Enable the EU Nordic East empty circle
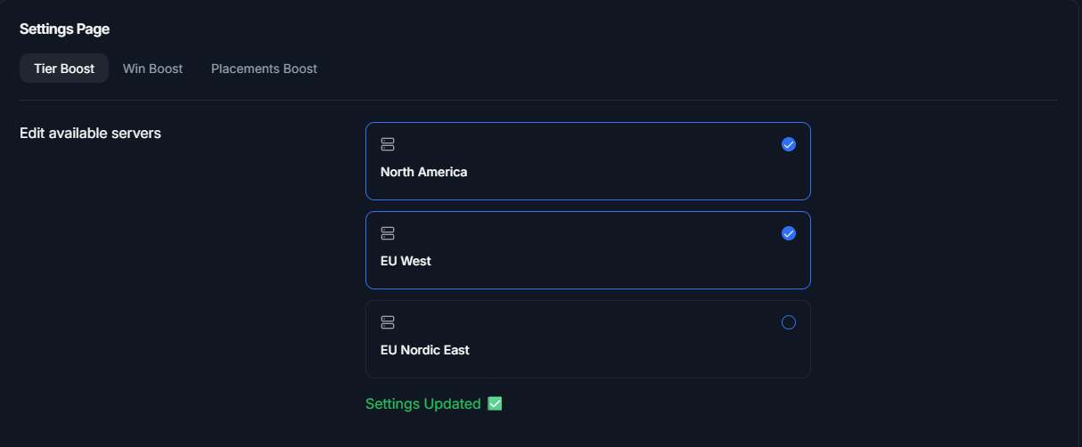 pos(789,322)
